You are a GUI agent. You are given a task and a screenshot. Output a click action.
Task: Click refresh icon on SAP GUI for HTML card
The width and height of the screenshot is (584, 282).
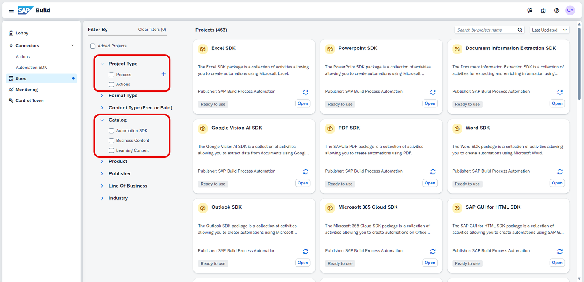[x=560, y=252]
